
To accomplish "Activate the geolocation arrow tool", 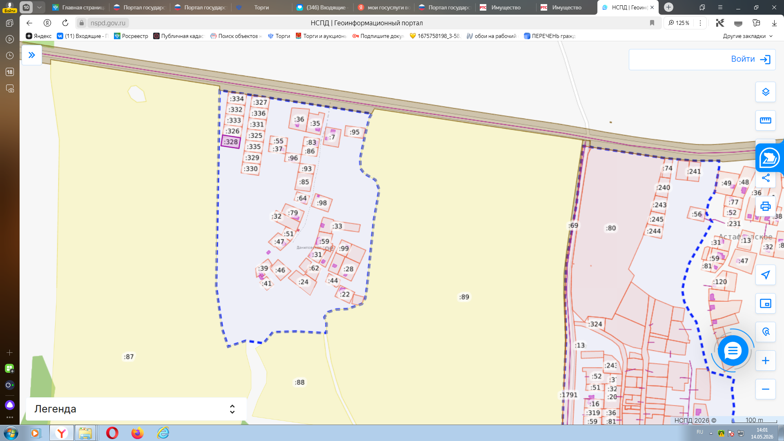I will click(x=765, y=275).
